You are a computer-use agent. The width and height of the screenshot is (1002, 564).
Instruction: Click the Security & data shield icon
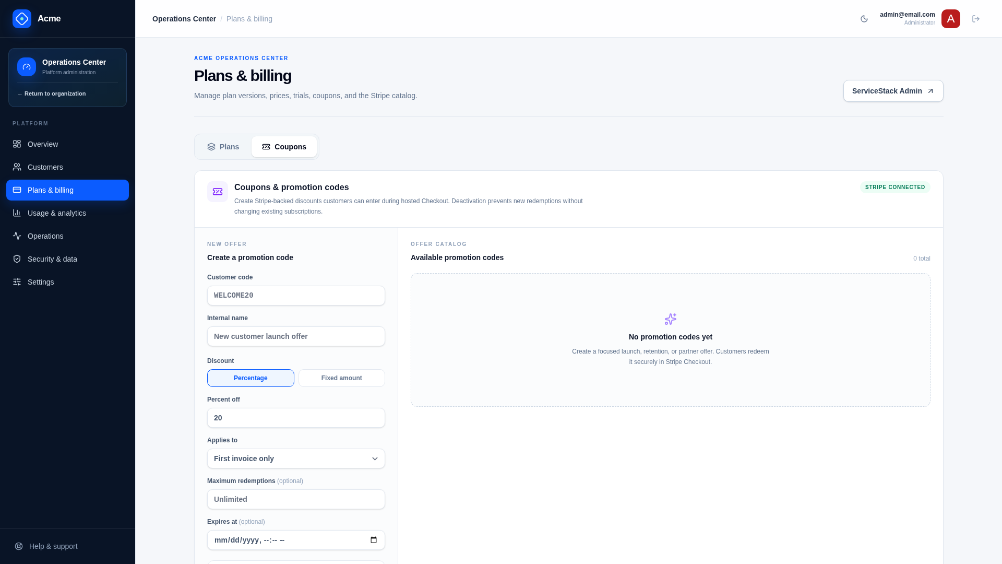(x=17, y=259)
